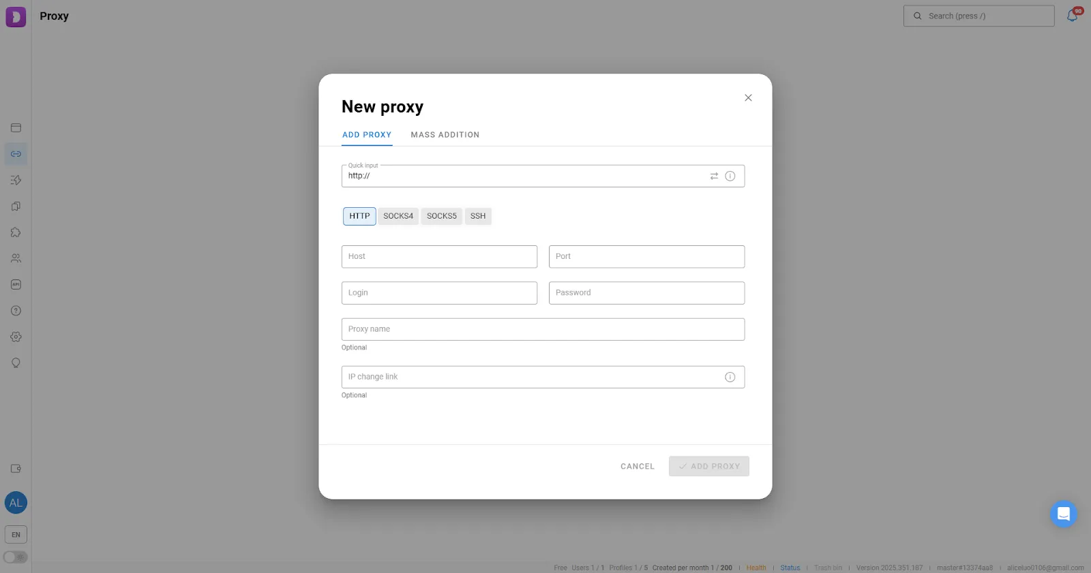The image size is (1091, 573).
Task: Open notifications via the bell icon
Action: click(1071, 15)
